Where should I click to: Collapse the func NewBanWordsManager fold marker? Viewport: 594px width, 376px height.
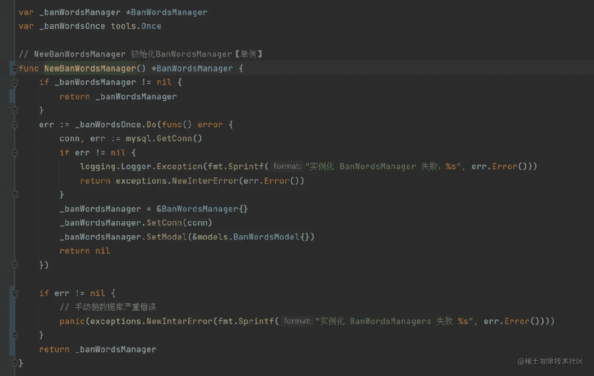coord(15,68)
